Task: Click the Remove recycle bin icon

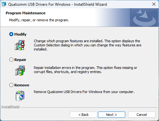Action: point(20,96)
